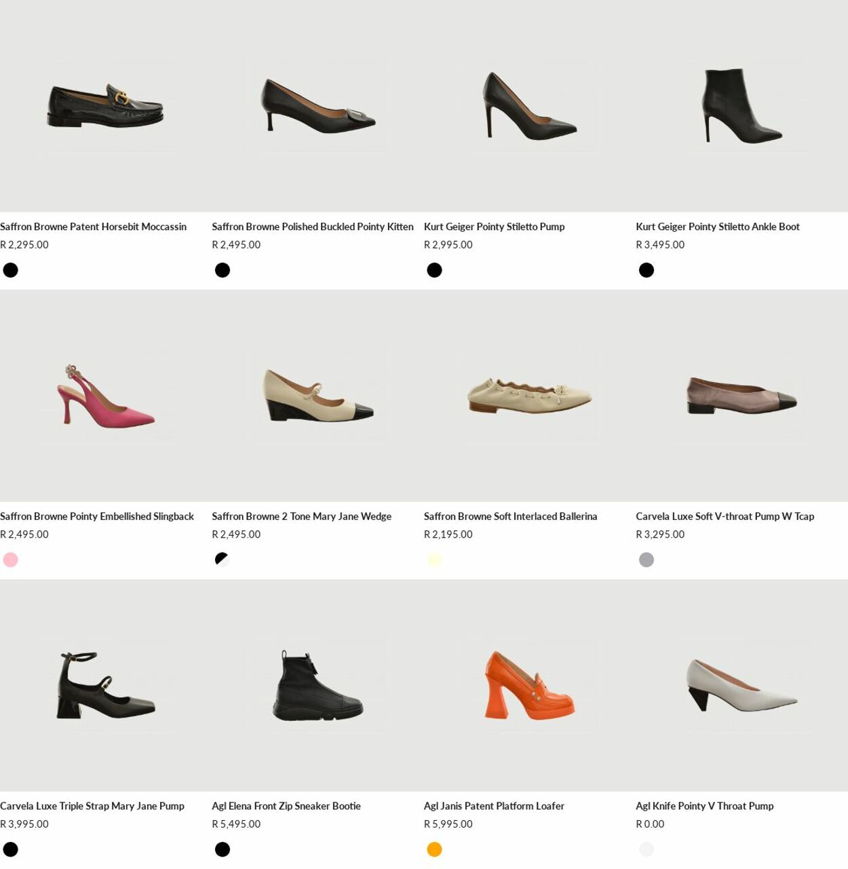Click the Agl Elena Front Zip Sneaker Bootie title
The width and height of the screenshot is (848, 869).
click(x=286, y=807)
